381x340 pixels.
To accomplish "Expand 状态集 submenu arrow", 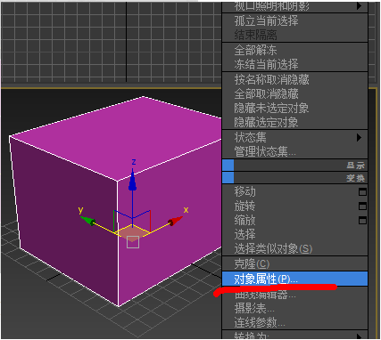I will (360, 138).
